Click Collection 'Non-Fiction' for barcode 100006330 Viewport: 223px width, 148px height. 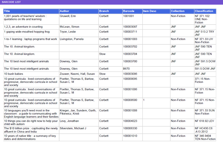[x=178, y=129]
